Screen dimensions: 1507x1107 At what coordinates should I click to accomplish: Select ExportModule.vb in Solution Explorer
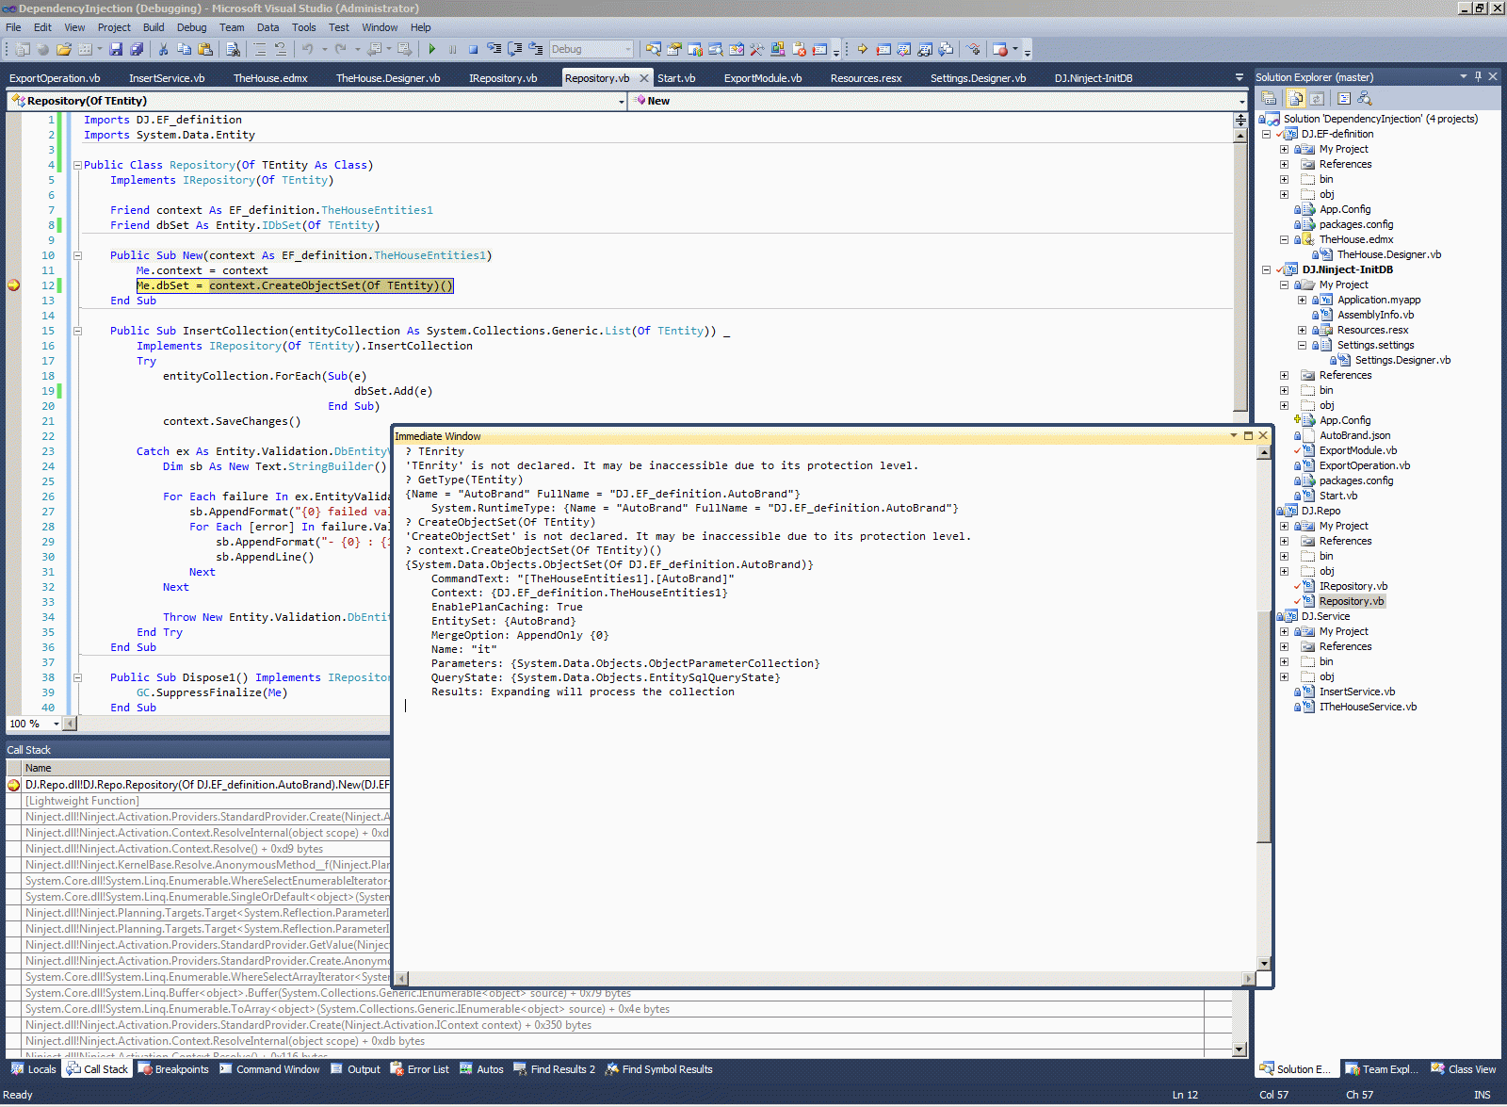pyautogui.click(x=1357, y=450)
